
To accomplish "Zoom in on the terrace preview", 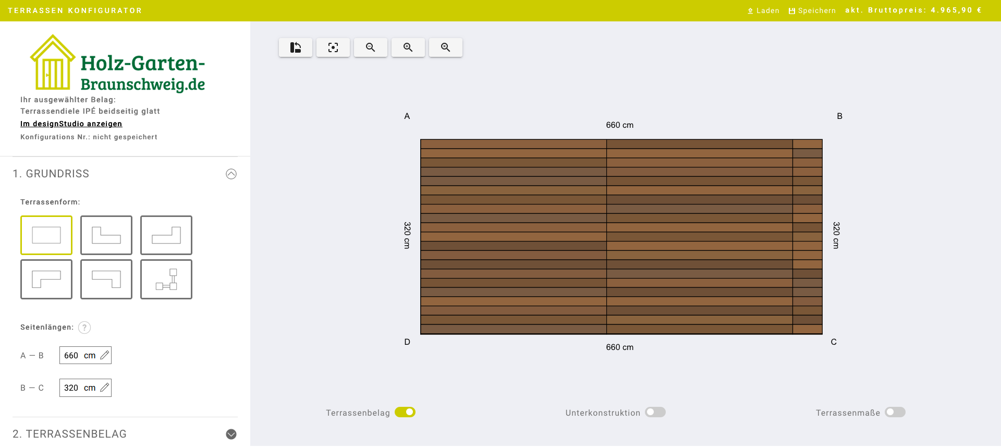I will pyautogui.click(x=408, y=47).
